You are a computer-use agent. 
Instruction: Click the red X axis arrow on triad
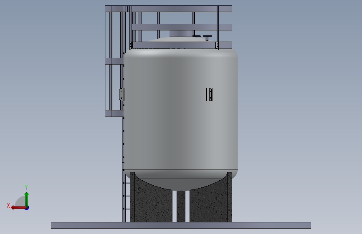coord(18,208)
